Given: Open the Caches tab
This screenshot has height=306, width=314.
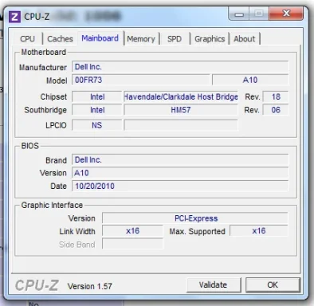Looking at the screenshot, I should [60, 39].
